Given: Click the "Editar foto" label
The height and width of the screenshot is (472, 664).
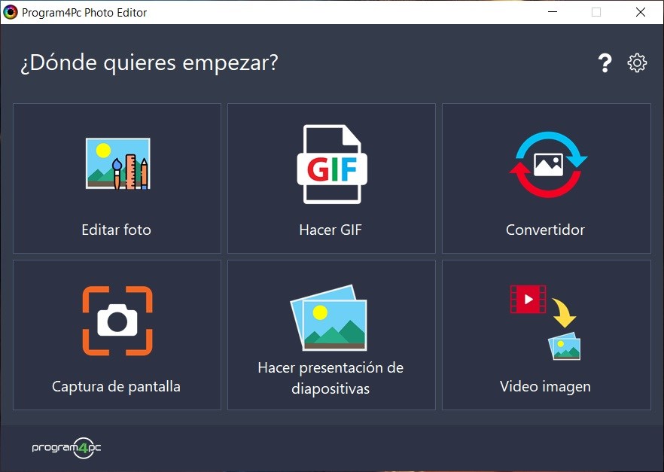Looking at the screenshot, I should pyautogui.click(x=117, y=230).
